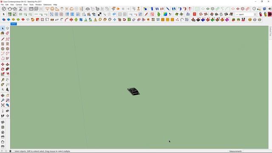Click the red spray can icon
The width and height of the screenshot is (272, 153).
(261, 14)
